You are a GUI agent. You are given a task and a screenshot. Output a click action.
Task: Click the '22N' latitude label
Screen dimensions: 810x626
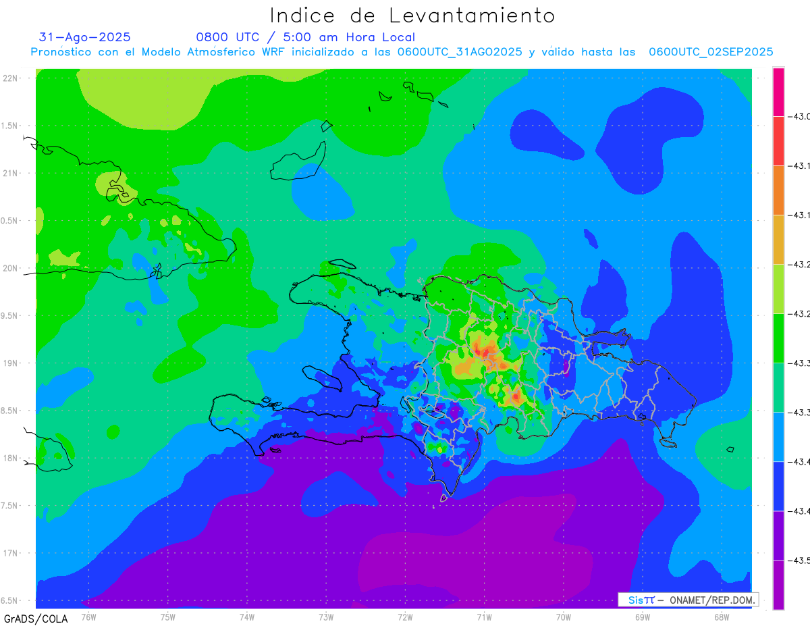[x=10, y=78]
